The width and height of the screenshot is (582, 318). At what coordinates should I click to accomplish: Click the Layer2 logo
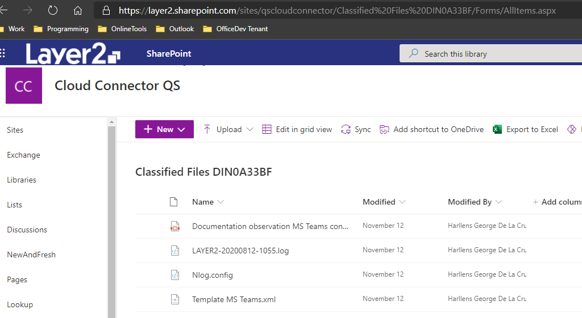pos(73,54)
